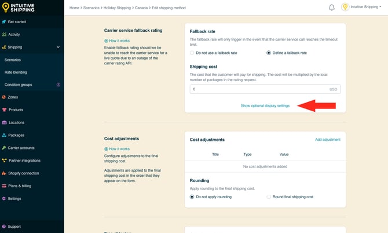Screen dimensions: 388x233
Task: Click the Packages box icon
Action: [5, 135]
